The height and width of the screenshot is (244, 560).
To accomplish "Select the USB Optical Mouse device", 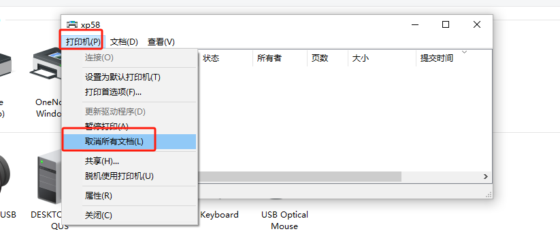I will [x=284, y=220].
